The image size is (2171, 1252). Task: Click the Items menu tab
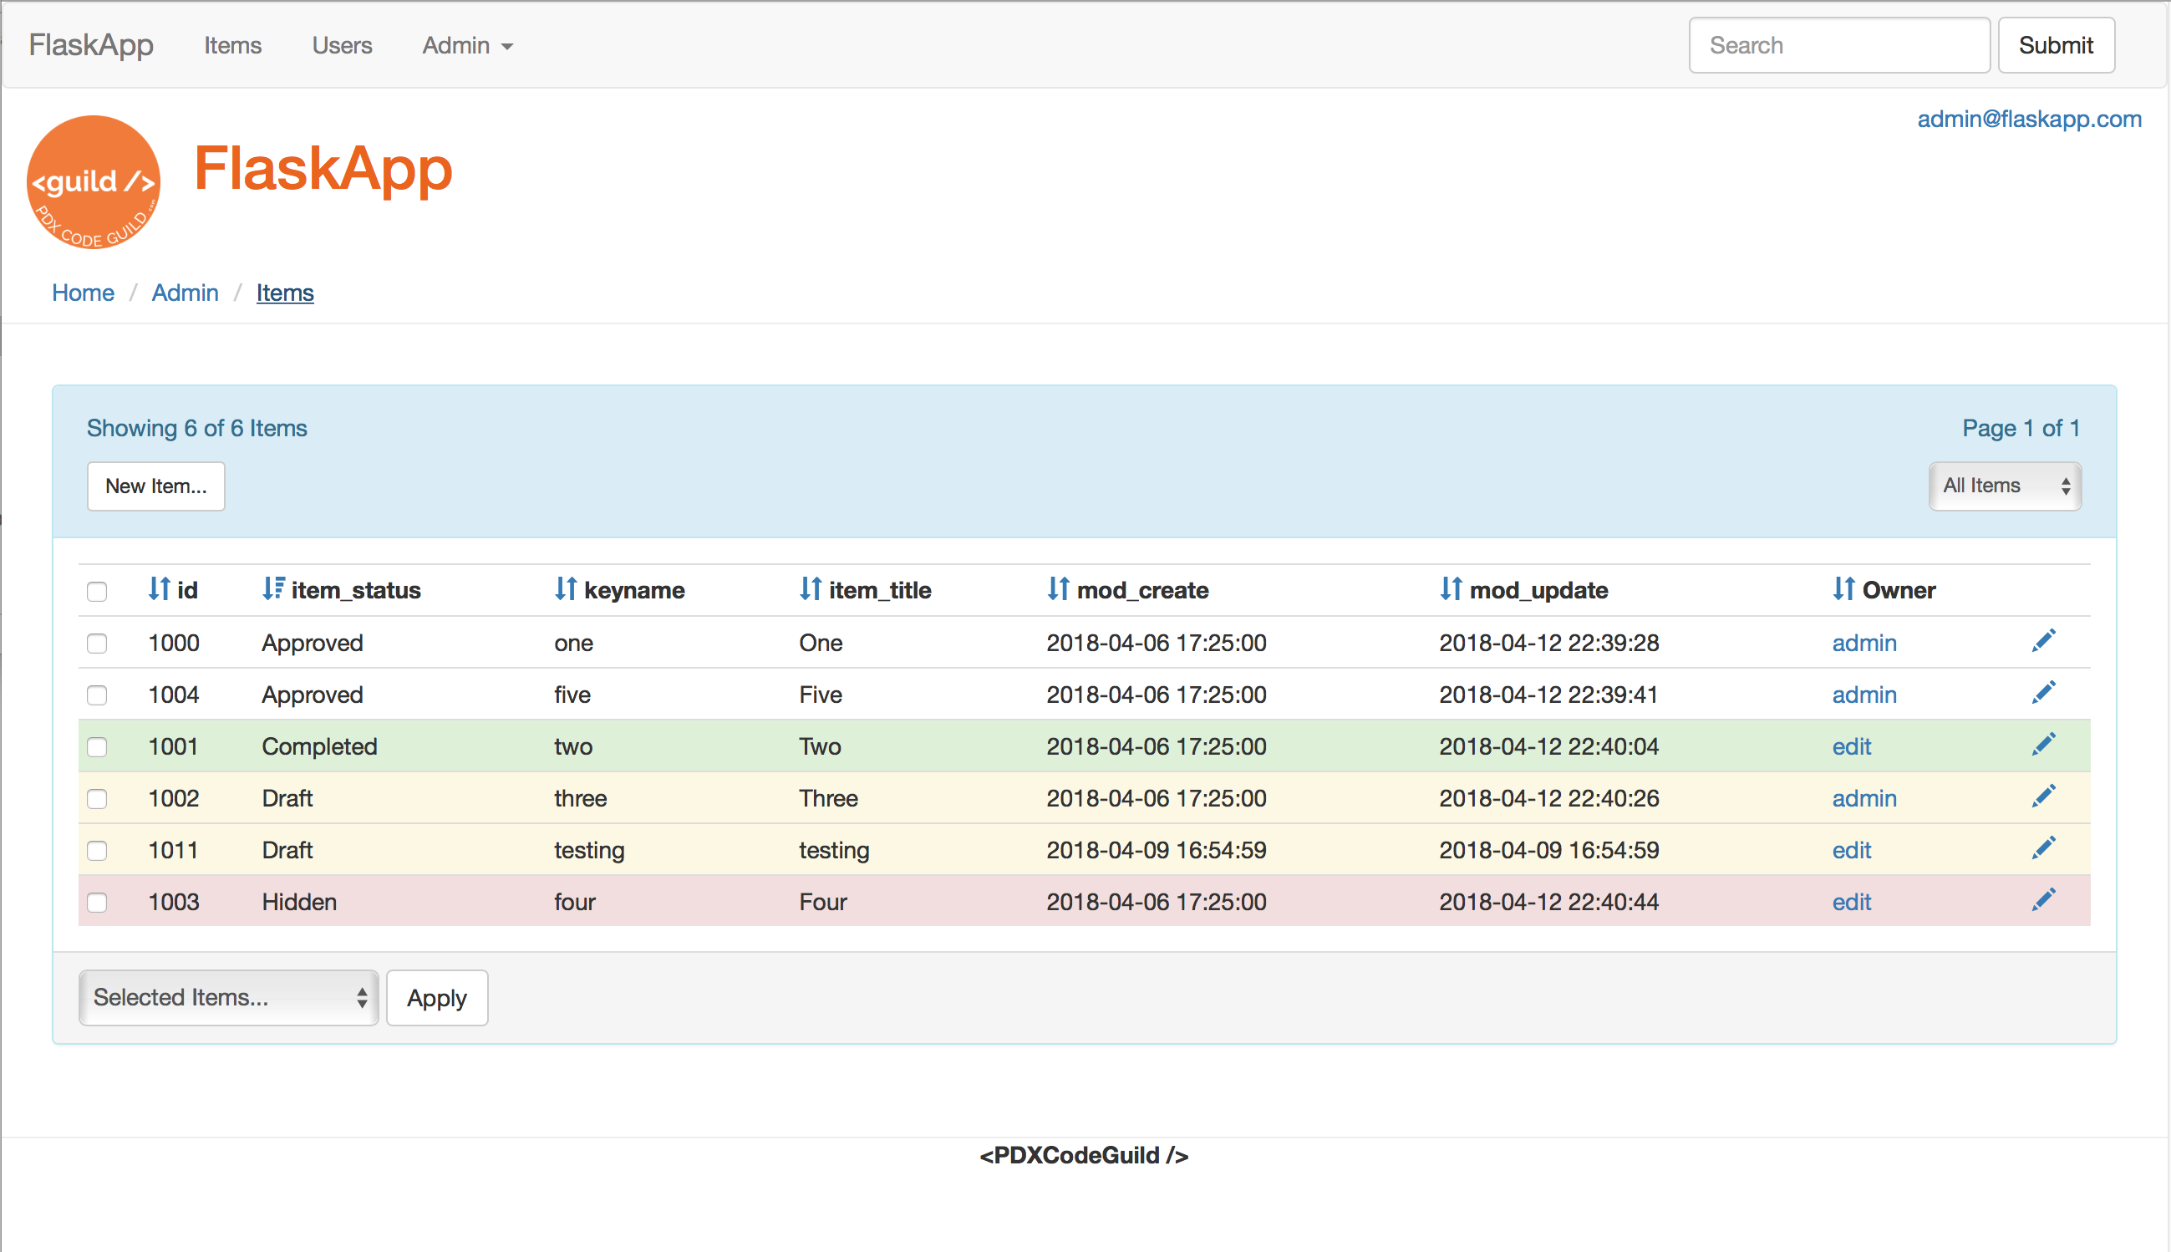point(230,45)
